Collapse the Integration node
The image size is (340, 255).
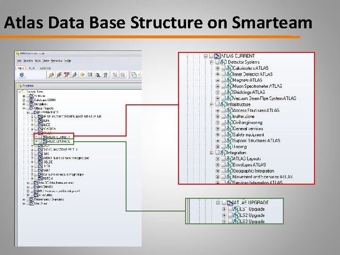[x=212, y=153]
